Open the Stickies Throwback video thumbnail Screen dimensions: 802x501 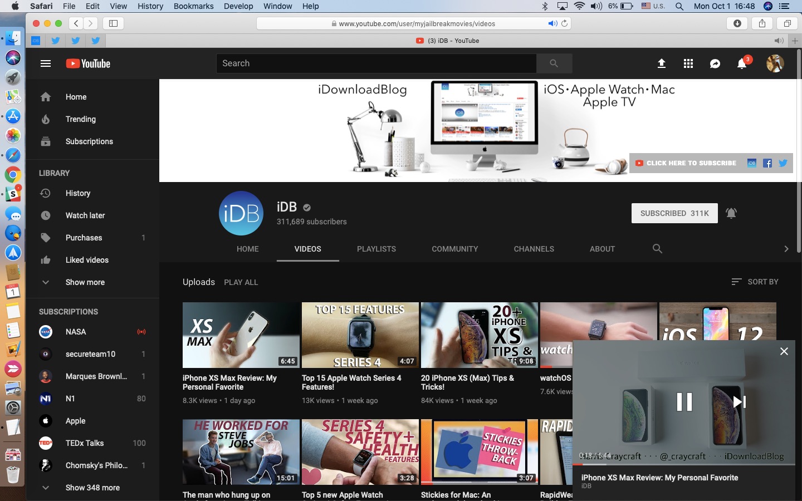(x=480, y=452)
